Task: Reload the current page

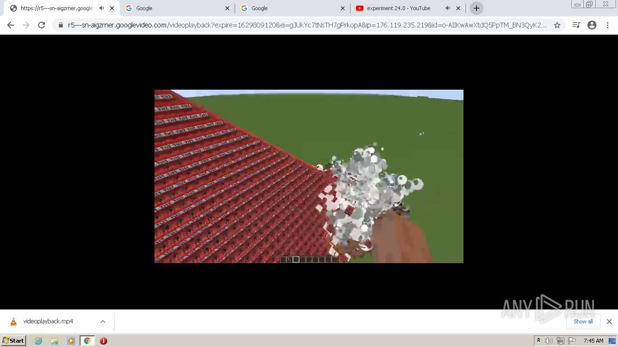Action: [x=42, y=25]
